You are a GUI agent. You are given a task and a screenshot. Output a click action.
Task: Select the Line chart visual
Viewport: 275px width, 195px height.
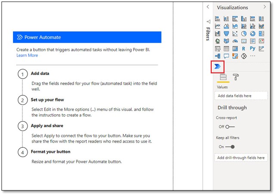tap(217, 26)
